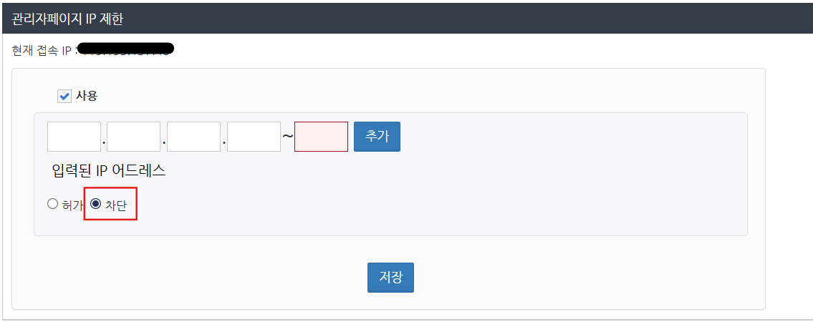Click the 차단 label text

click(x=116, y=205)
